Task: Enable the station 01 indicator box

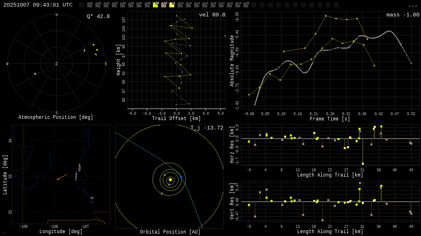Action: 90,5
